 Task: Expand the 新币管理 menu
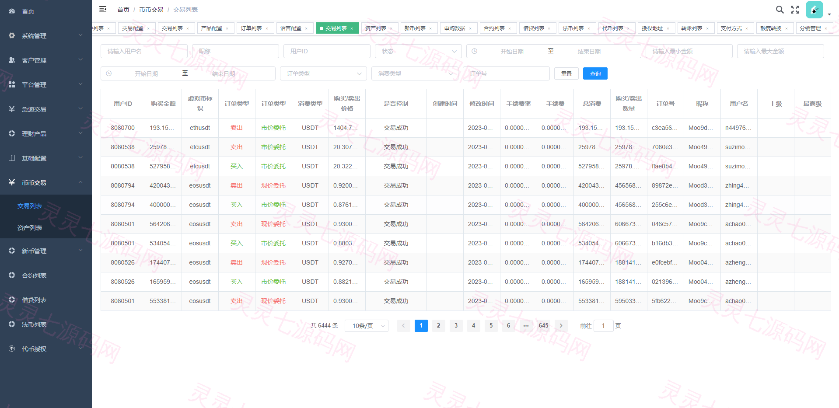46,251
